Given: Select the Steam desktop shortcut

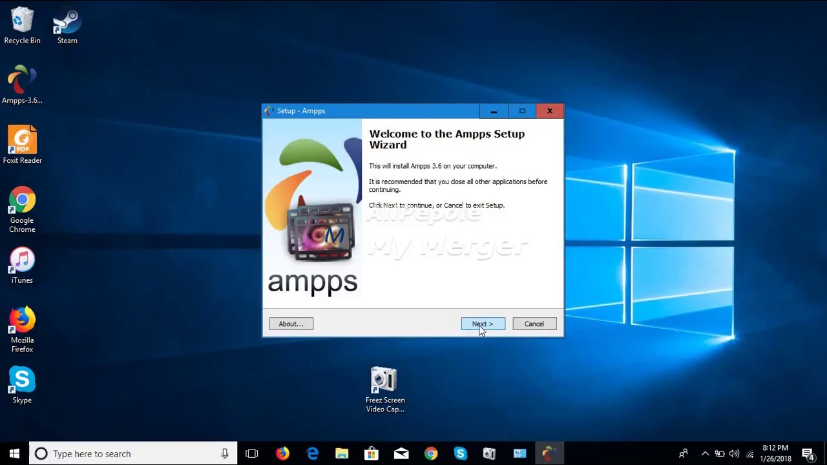Looking at the screenshot, I should pyautogui.click(x=67, y=26).
